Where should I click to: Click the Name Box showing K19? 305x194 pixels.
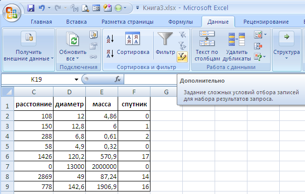36,80
